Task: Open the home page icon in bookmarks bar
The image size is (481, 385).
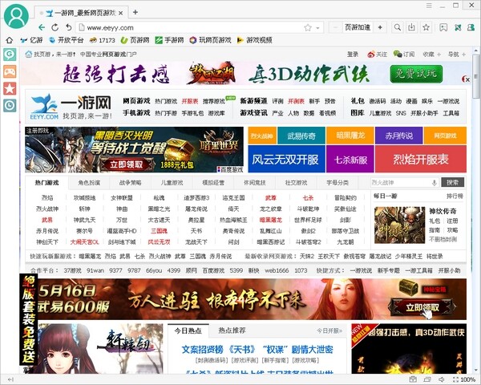Action: pos(9,40)
